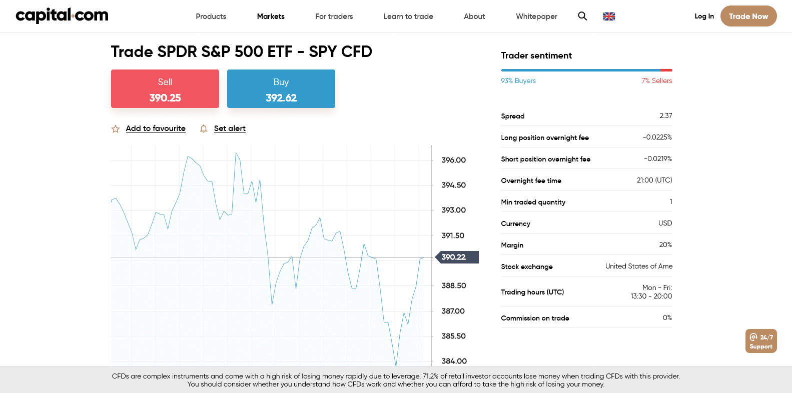This screenshot has height=393, width=792.
Task: Open the For traders dropdown
Action: pos(334,16)
